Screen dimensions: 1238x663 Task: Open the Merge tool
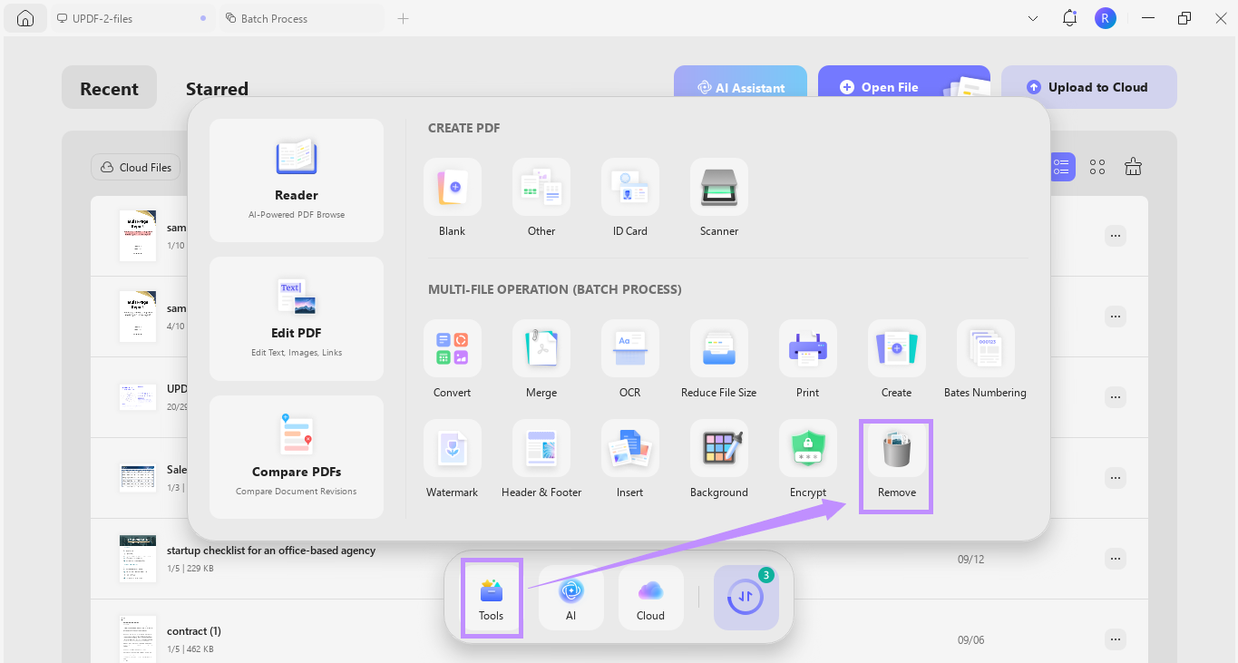(541, 361)
